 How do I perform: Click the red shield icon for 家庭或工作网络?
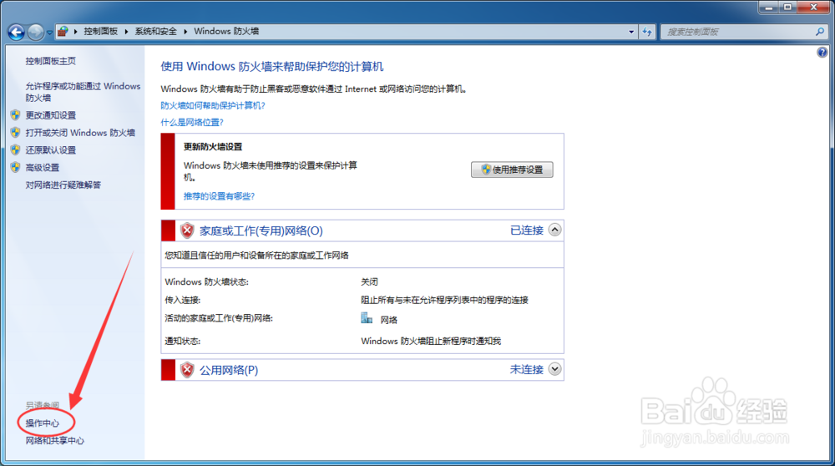pyautogui.click(x=187, y=230)
